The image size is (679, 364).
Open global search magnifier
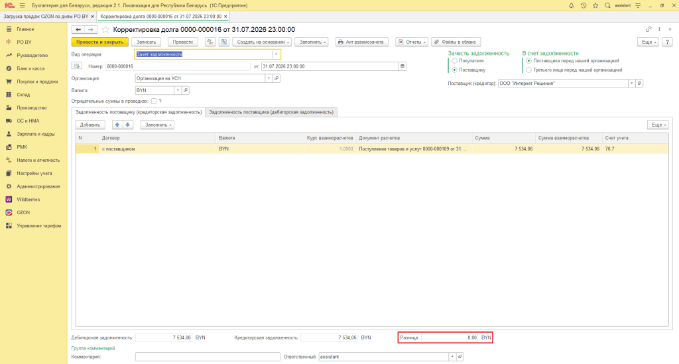click(x=607, y=5)
